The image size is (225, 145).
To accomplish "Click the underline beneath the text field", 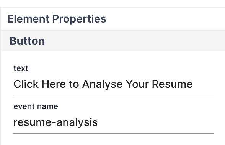I will point(114,95).
